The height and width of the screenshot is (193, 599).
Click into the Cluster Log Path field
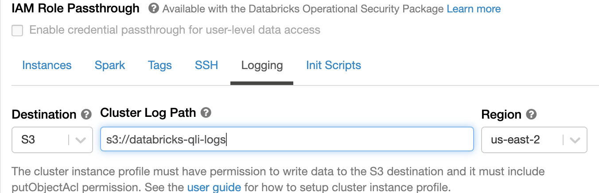(x=287, y=140)
